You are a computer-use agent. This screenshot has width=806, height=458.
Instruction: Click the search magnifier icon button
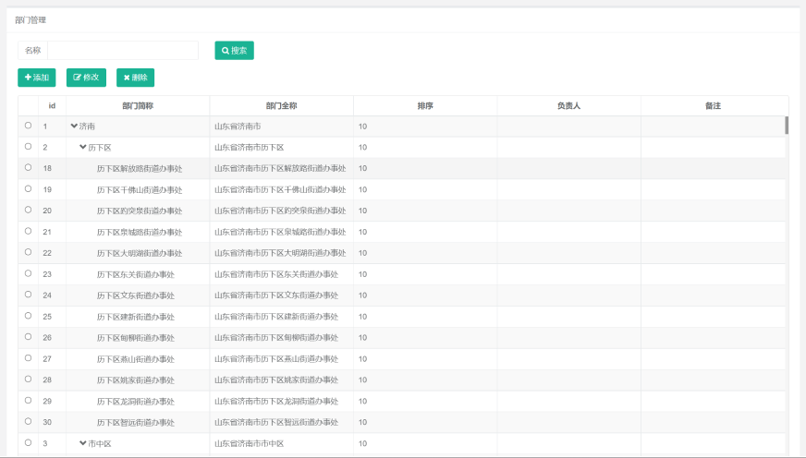pyautogui.click(x=226, y=51)
